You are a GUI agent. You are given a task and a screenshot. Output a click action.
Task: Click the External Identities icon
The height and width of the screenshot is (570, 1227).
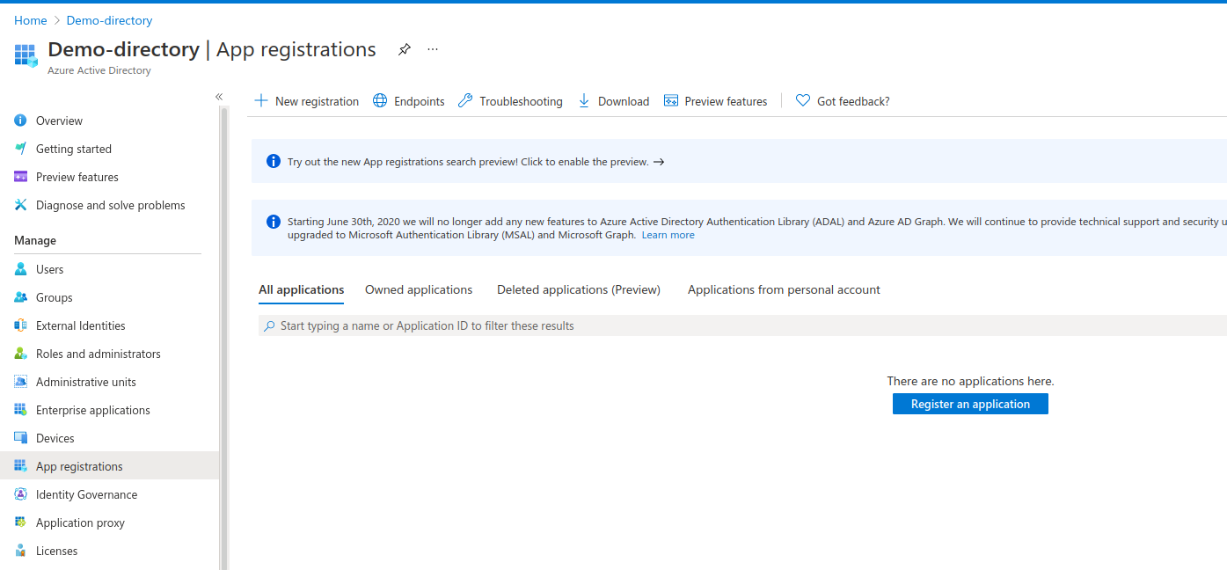click(x=20, y=325)
